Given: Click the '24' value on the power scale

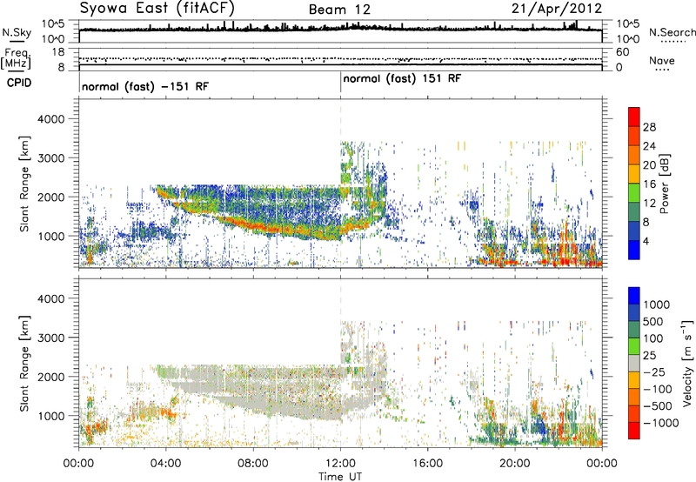Looking at the screenshot, I should click(x=649, y=146).
